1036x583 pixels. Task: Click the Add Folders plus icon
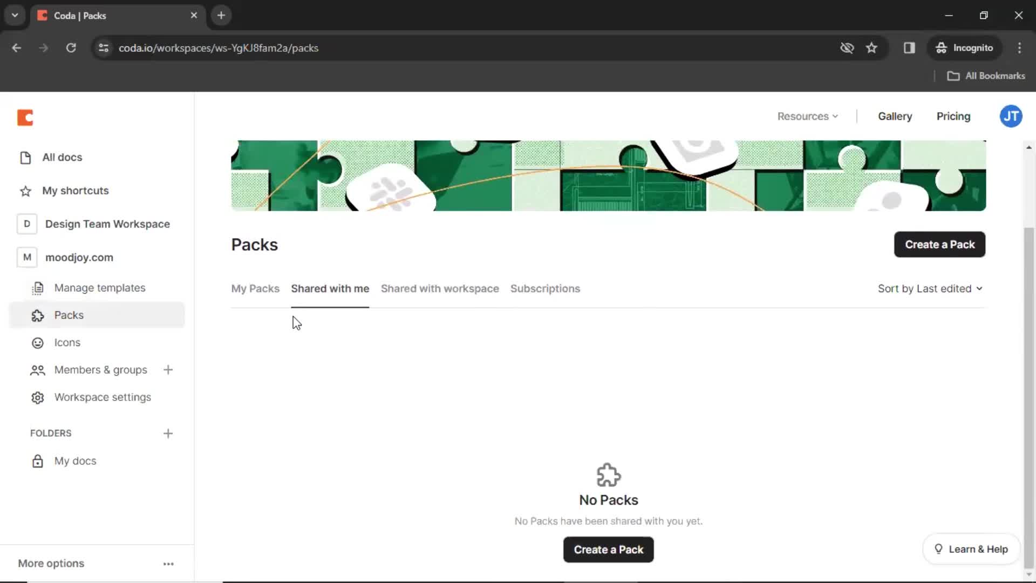pyautogui.click(x=168, y=432)
